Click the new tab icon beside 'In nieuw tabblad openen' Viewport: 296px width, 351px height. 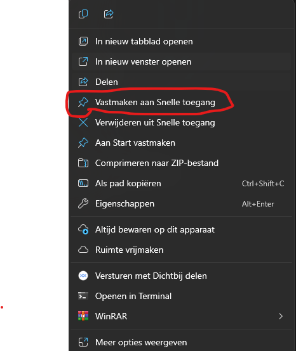83,41
